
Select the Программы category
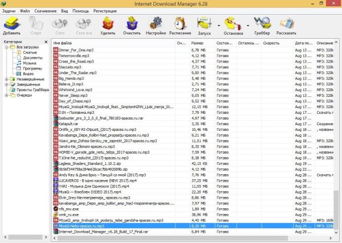(32, 68)
